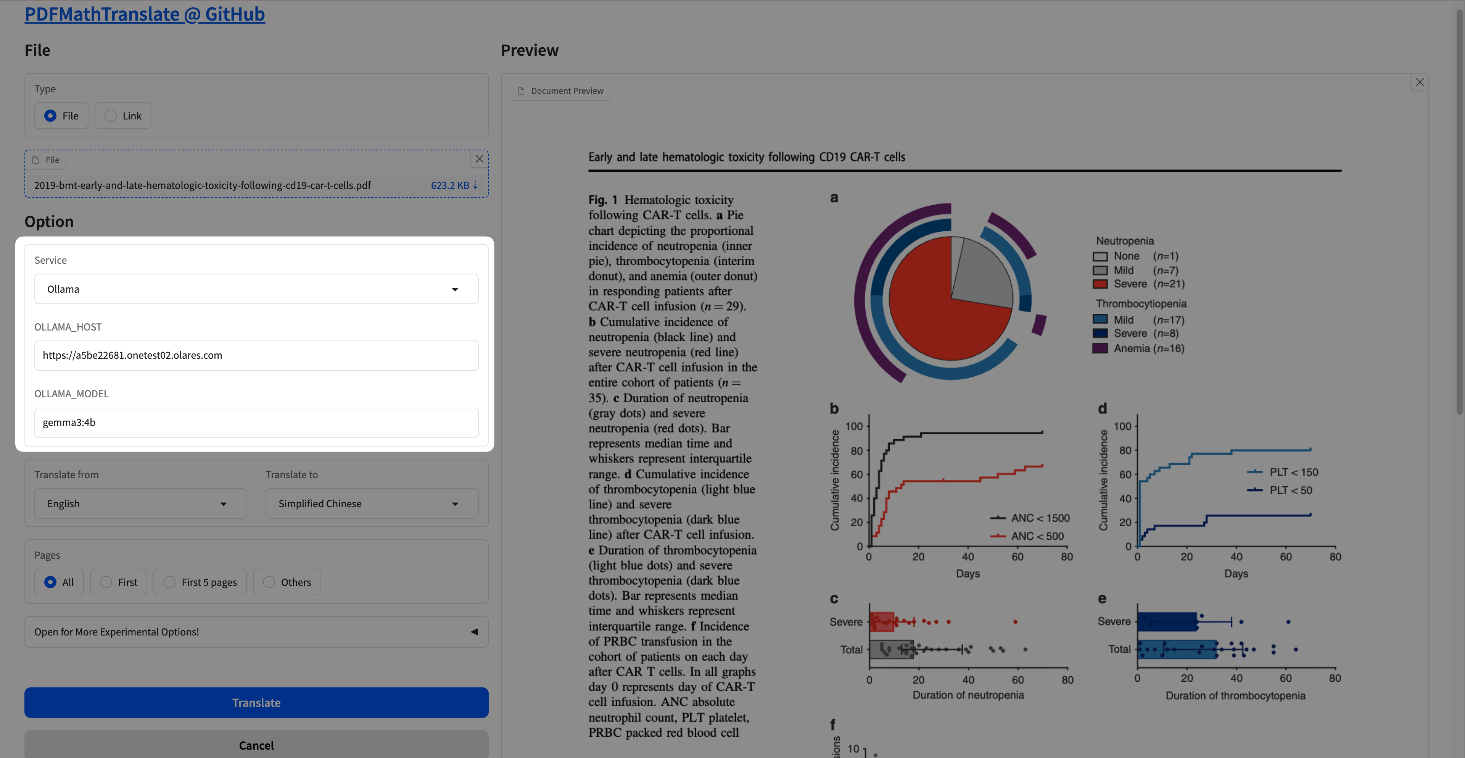Click the OLLAMA_HOST input field

coord(256,356)
